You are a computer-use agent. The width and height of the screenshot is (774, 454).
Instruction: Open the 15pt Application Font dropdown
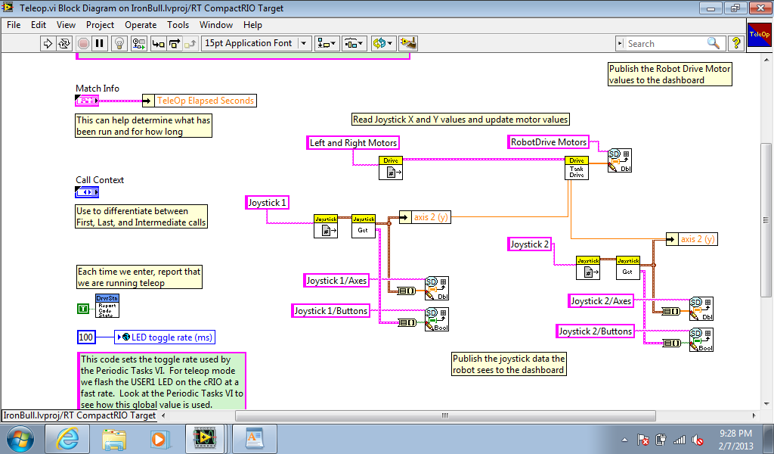pos(256,43)
